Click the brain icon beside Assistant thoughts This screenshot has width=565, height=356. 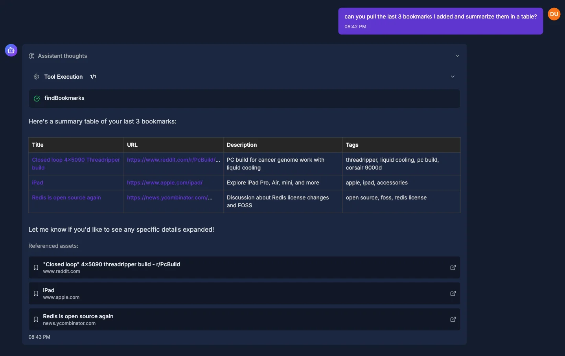pyautogui.click(x=31, y=55)
